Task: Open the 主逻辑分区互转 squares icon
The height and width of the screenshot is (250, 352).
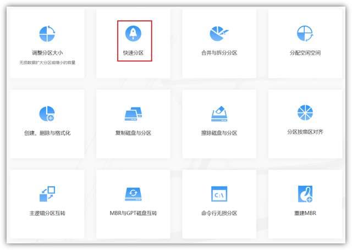Action: click(x=47, y=194)
